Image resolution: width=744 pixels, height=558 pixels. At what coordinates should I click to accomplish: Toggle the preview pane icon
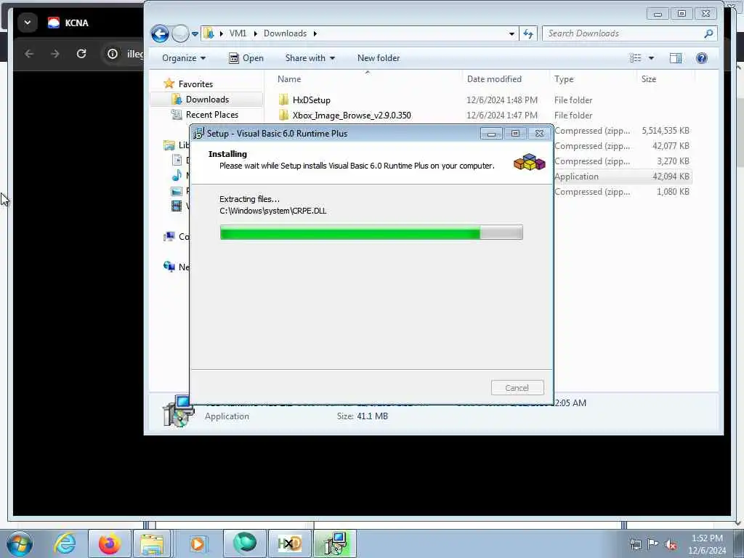pos(676,58)
